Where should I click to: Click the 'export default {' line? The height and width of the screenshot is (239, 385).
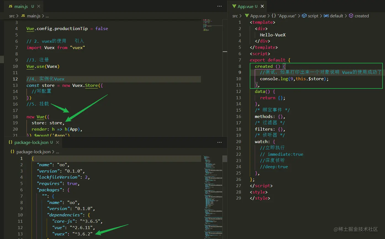[x=270, y=60]
